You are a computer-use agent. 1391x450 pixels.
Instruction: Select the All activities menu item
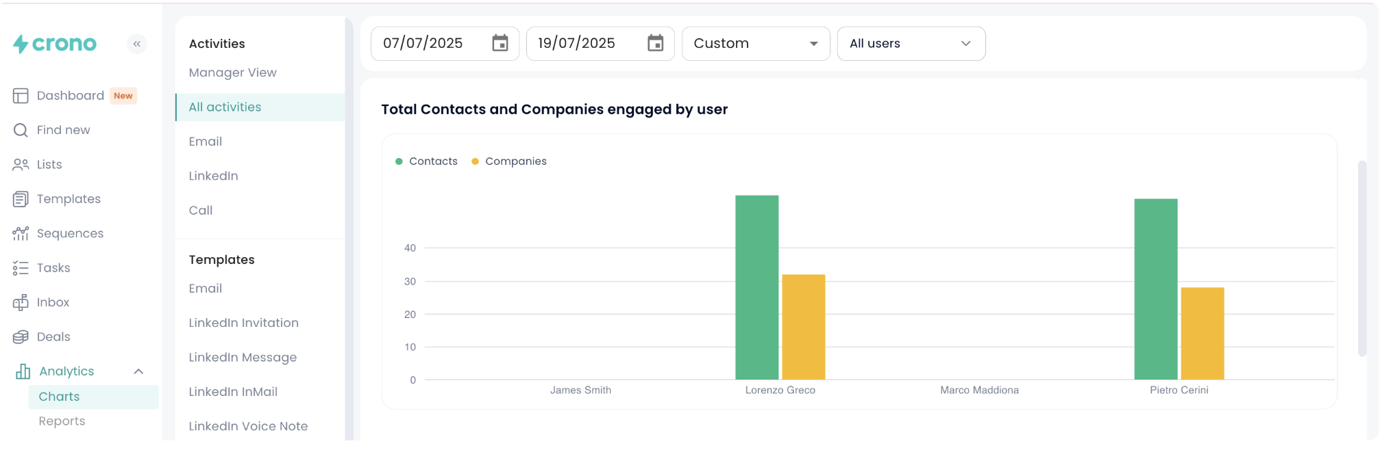coord(225,107)
